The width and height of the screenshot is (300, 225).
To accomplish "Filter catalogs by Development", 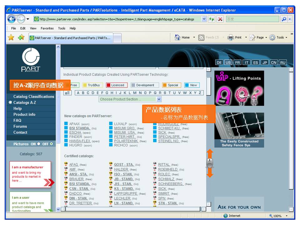I will [x=145, y=85].
